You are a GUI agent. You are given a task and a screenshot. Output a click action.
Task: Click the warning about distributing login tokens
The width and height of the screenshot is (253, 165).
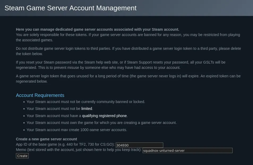(128, 51)
